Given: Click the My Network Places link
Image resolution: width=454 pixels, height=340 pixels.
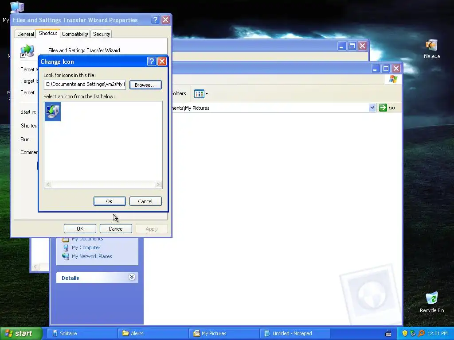Looking at the screenshot, I should 92,256.
